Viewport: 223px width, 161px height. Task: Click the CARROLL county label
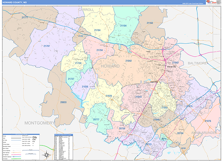86,10
